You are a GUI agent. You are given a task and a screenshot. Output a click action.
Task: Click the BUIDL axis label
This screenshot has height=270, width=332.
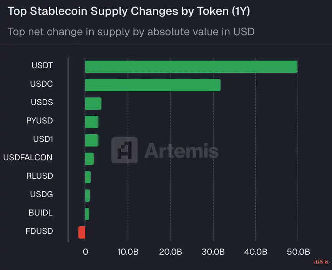(41, 212)
